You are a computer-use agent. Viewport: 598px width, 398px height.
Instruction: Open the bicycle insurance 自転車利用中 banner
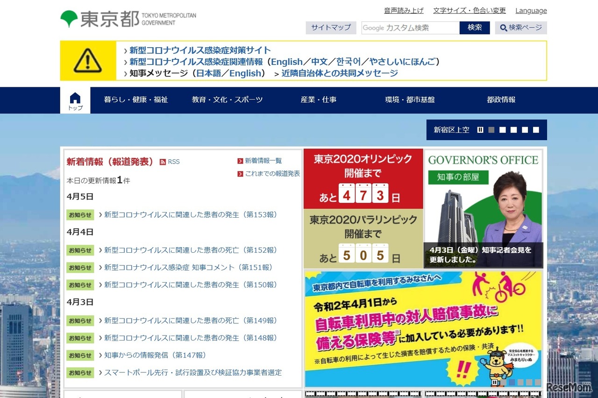click(x=423, y=329)
